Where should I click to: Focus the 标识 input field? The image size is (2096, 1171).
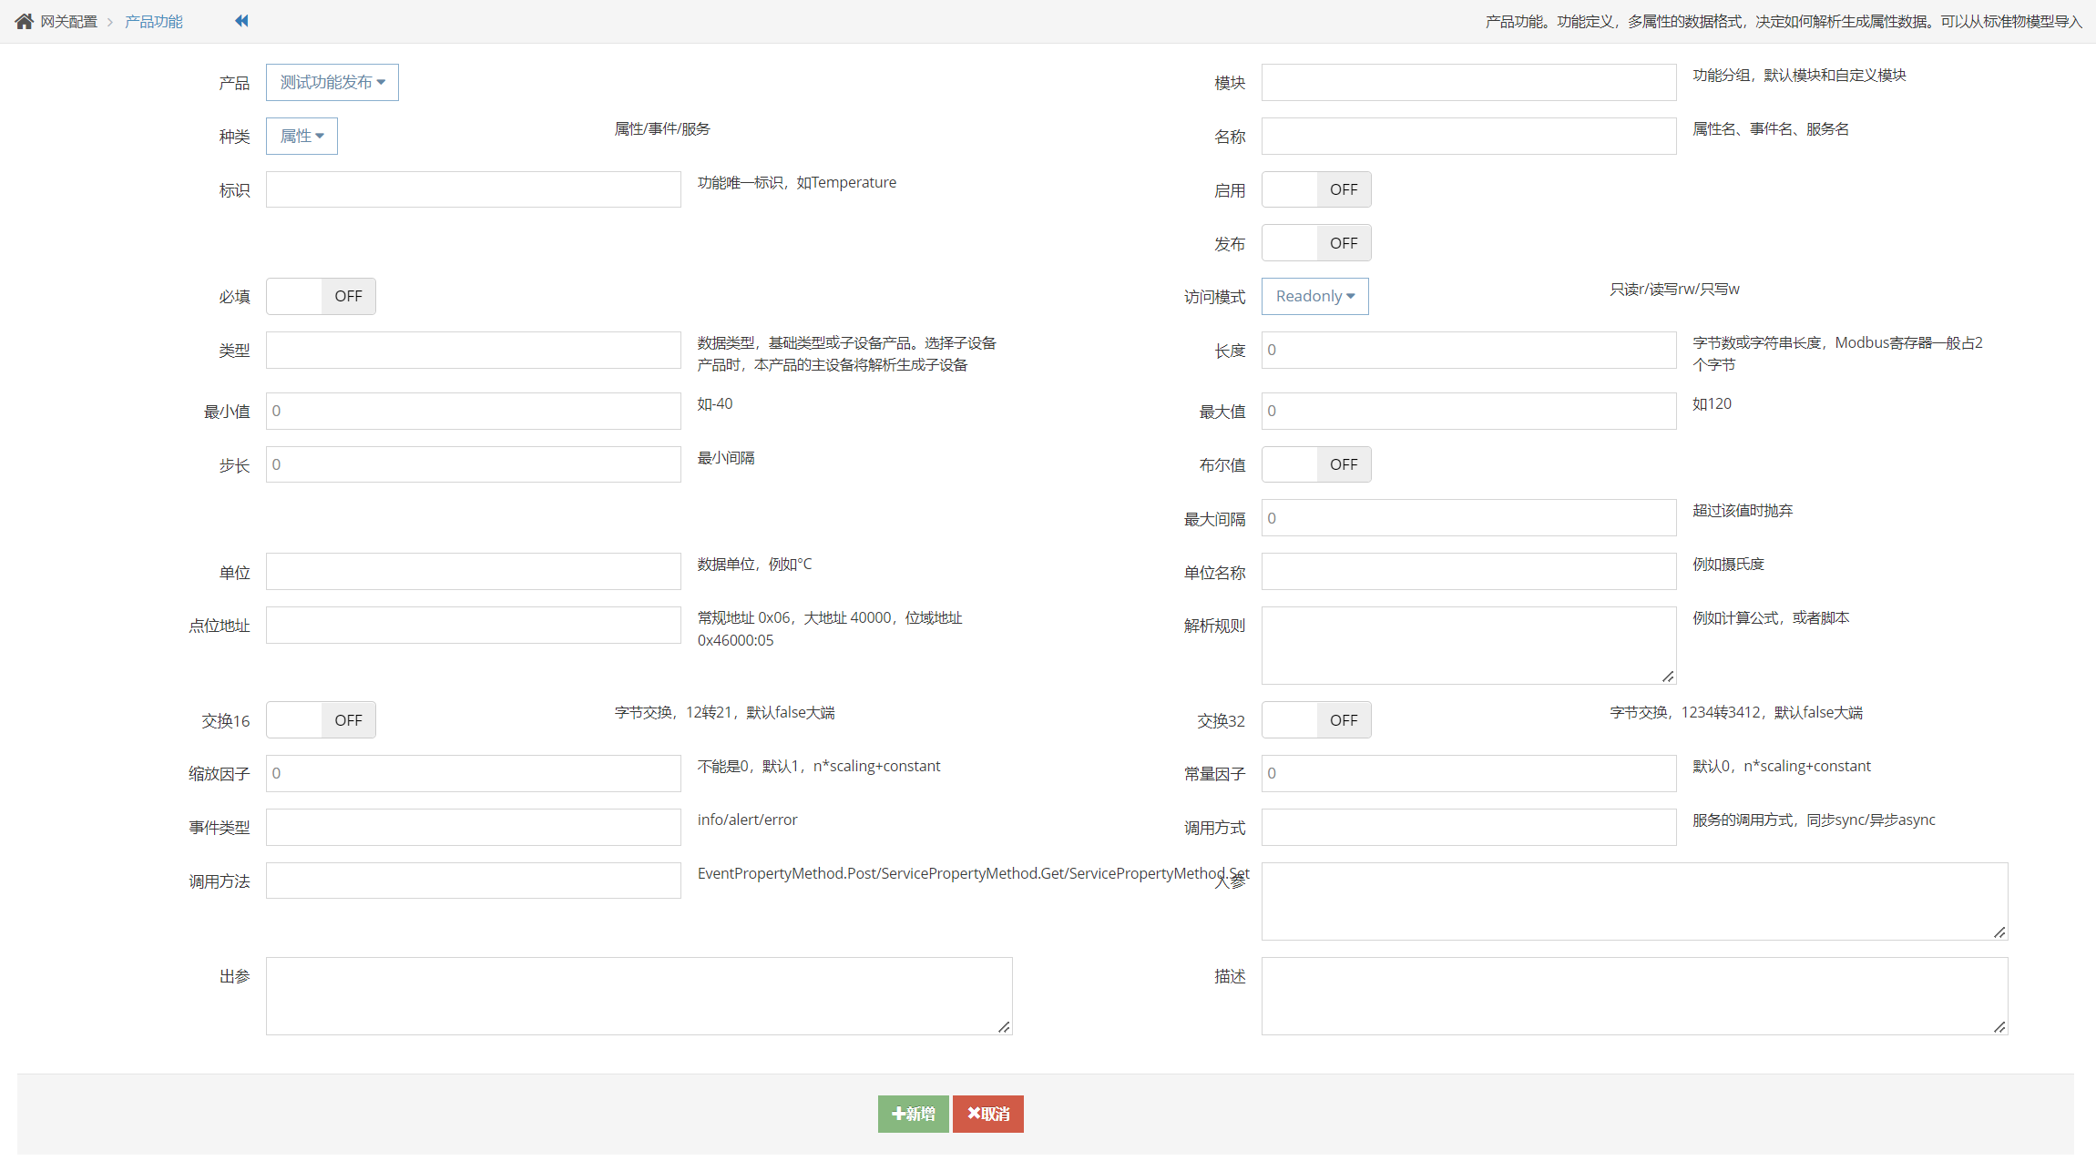[x=473, y=189]
